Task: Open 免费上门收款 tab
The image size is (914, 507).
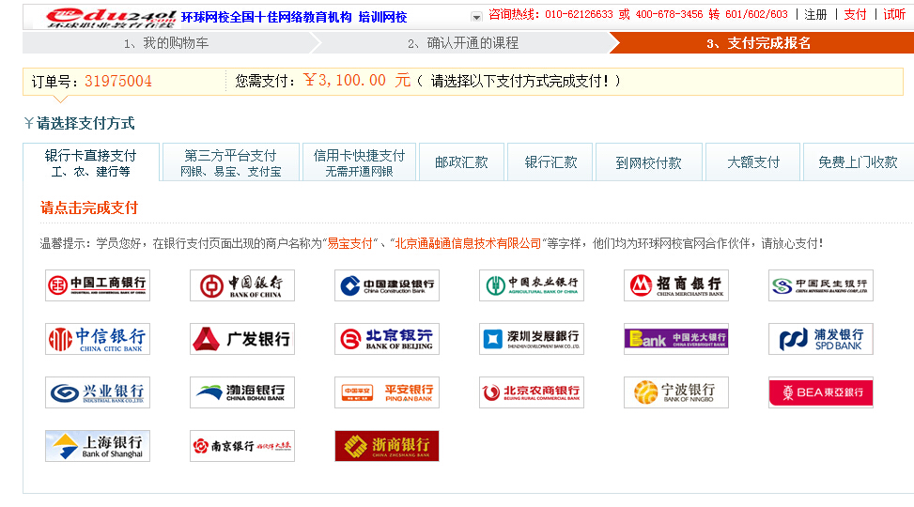Action: tap(858, 162)
